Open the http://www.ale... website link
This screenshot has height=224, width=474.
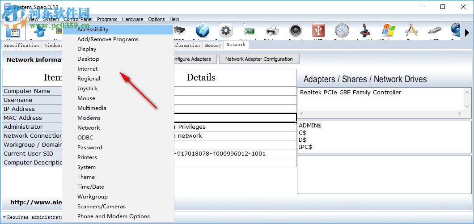[36, 202]
